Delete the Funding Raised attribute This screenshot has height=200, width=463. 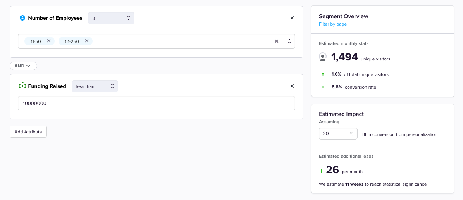292,86
